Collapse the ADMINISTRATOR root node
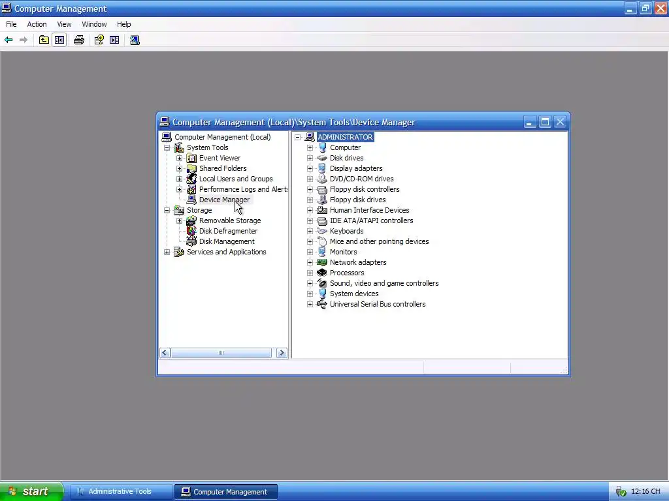The image size is (669, 501). pyautogui.click(x=298, y=137)
